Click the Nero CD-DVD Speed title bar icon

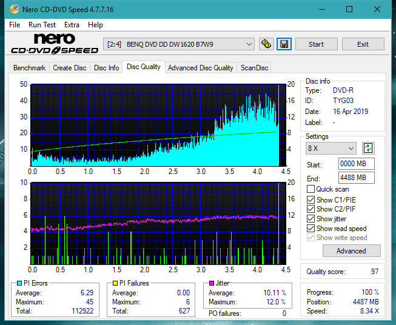(14, 9)
